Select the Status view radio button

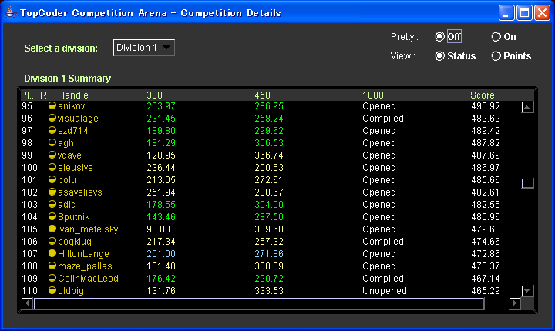(439, 56)
